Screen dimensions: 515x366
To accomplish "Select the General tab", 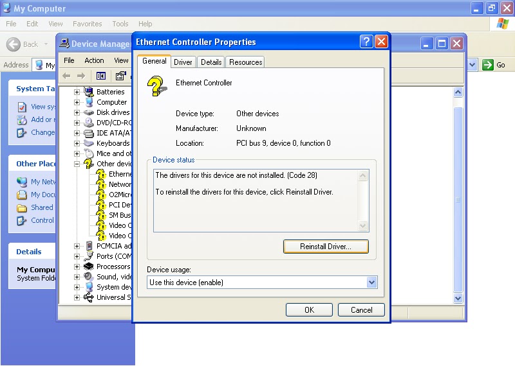I will 154,61.
